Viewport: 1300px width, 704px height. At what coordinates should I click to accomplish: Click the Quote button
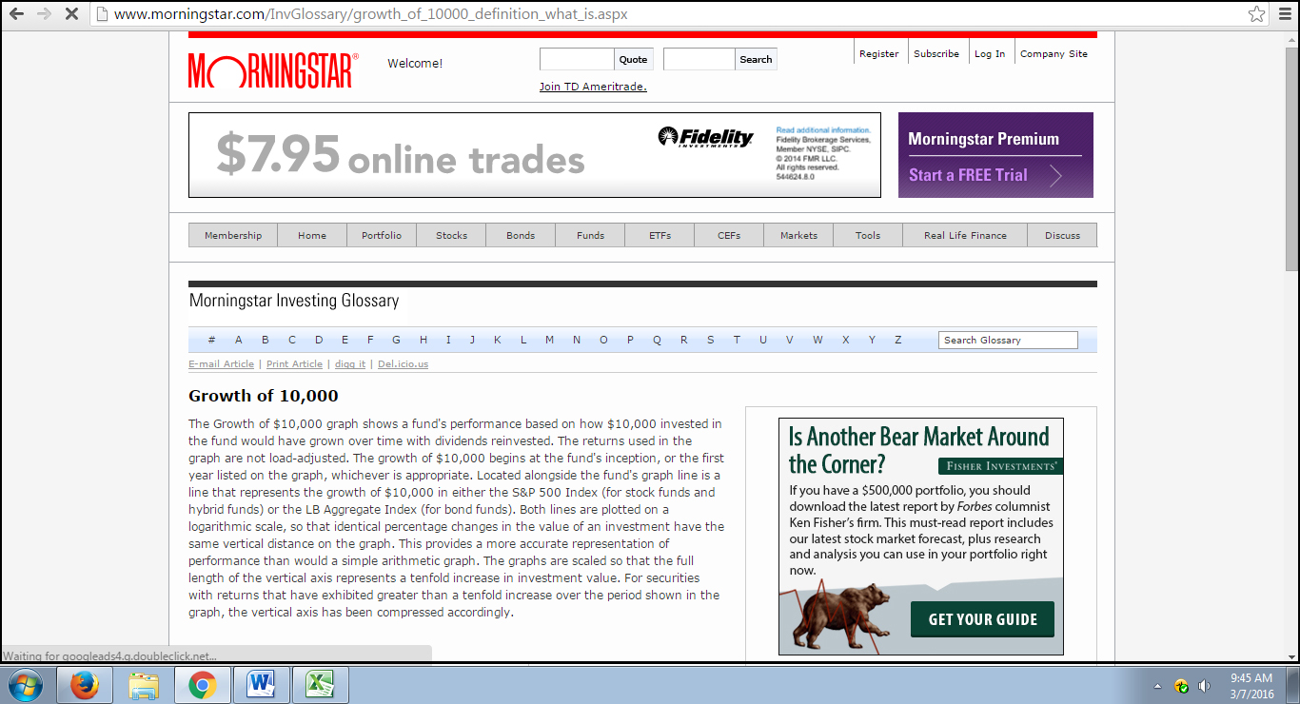(633, 59)
